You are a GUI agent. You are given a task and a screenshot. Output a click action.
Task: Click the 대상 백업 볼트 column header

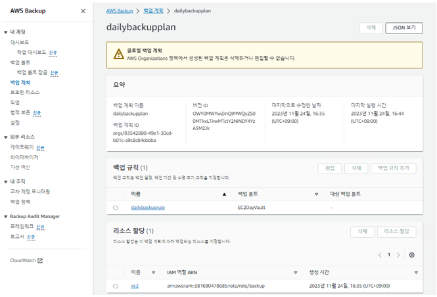[345, 194]
